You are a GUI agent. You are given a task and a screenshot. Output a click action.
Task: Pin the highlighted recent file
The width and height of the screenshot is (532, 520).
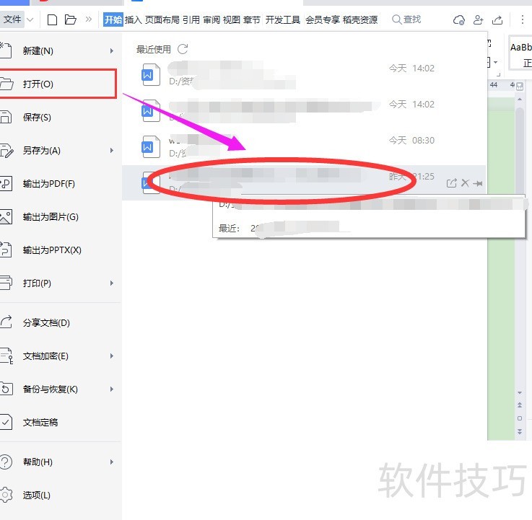(478, 183)
